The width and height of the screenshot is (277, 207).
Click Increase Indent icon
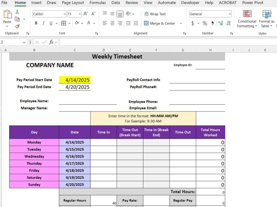136,23
